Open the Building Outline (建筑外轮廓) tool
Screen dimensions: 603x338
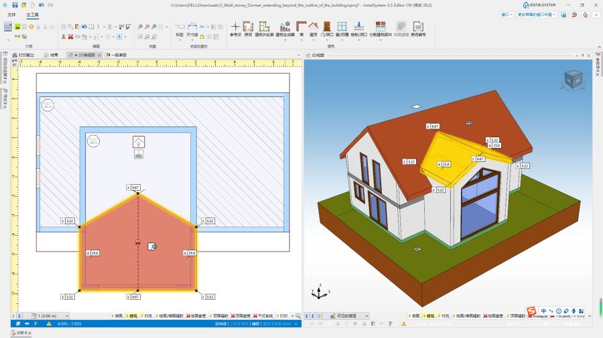tap(264, 27)
